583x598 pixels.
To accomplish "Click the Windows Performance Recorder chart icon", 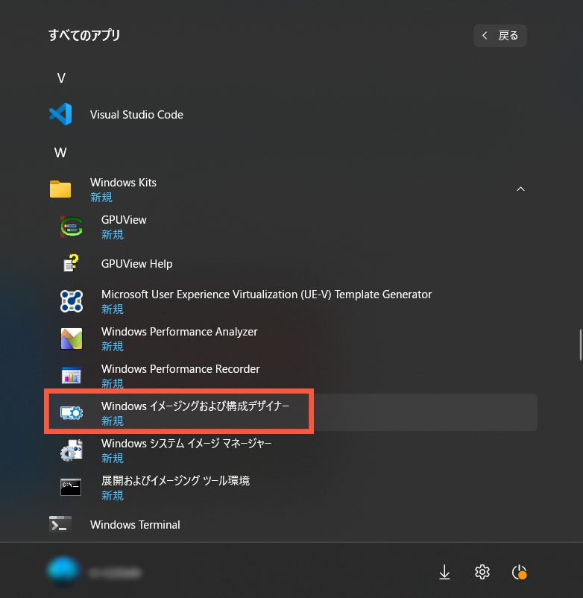I will 72,375.
